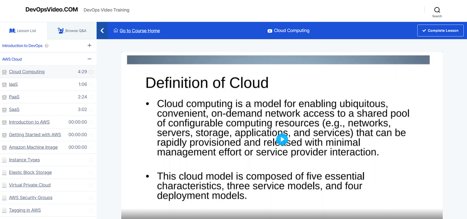
Task: Click the home icon beside Go to Course Home
Action: point(116,31)
